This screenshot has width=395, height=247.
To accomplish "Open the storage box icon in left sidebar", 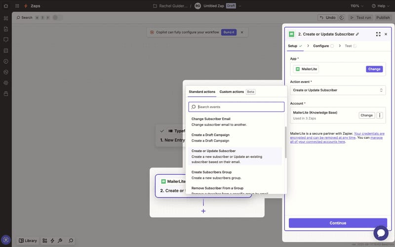I will click(x=6, y=93).
